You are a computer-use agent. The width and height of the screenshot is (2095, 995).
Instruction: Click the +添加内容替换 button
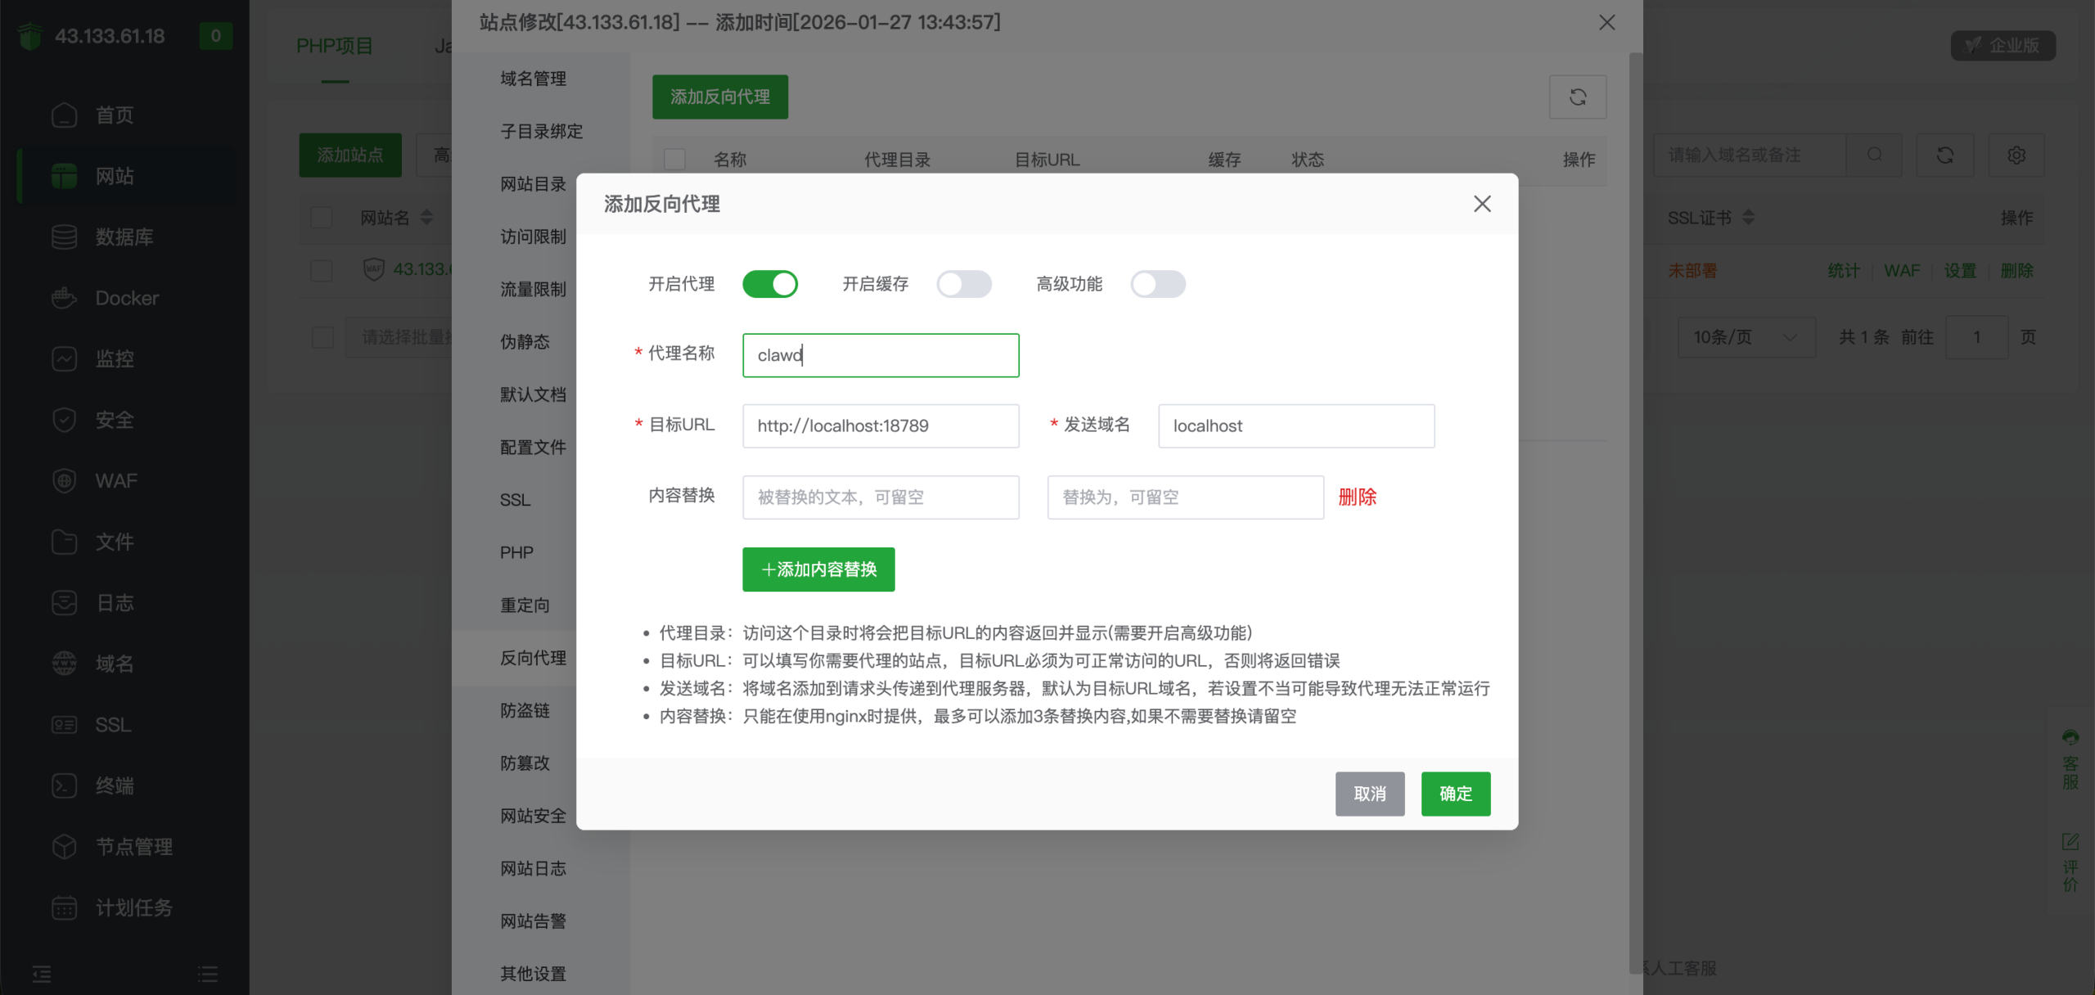[818, 570]
